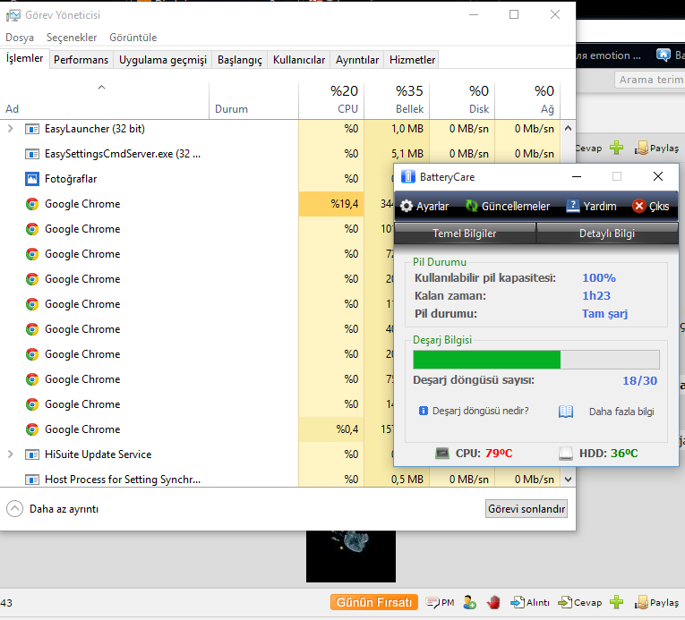
Task: Click the PM message icon in forum bar
Action: [x=432, y=602]
